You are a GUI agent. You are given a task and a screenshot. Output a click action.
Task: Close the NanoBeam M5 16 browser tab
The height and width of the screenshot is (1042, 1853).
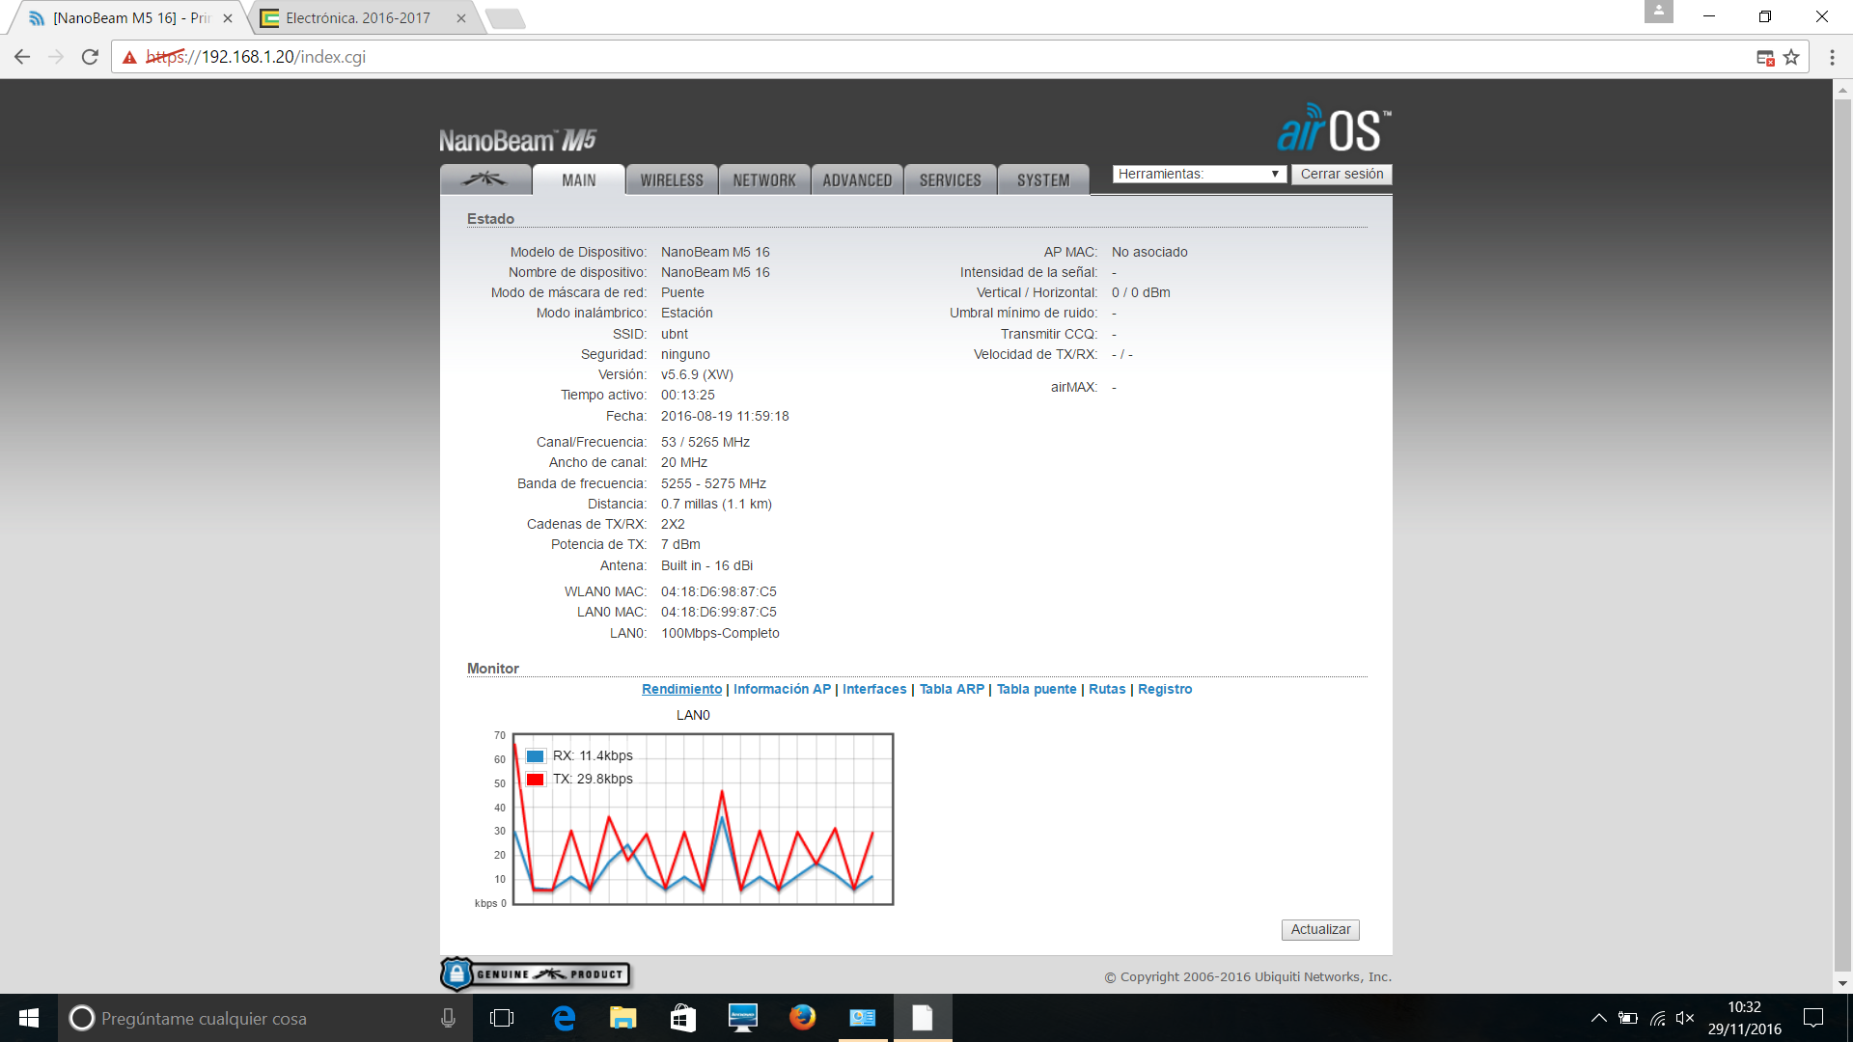point(228,18)
